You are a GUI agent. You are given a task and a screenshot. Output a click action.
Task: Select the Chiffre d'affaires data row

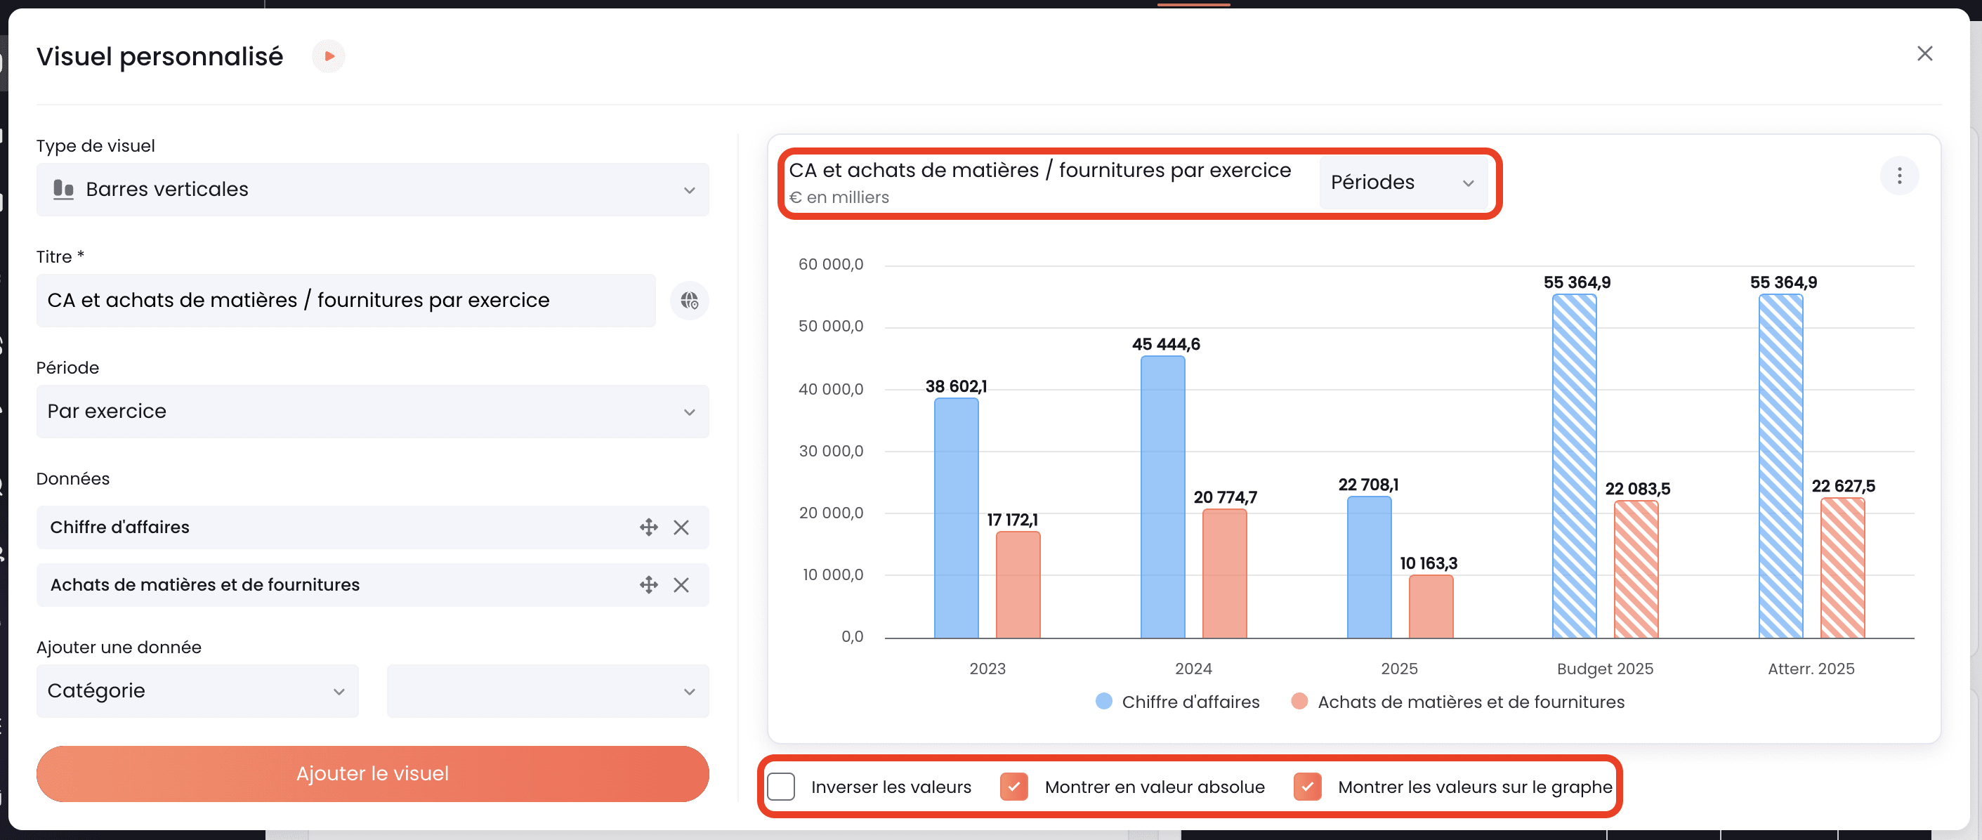coord(372,527)
